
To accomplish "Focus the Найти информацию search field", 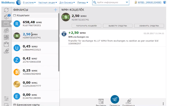I will click(109, 2).
